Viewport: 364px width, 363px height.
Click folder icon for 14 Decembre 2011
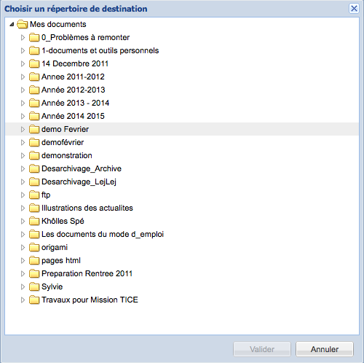tap(34, 63)
